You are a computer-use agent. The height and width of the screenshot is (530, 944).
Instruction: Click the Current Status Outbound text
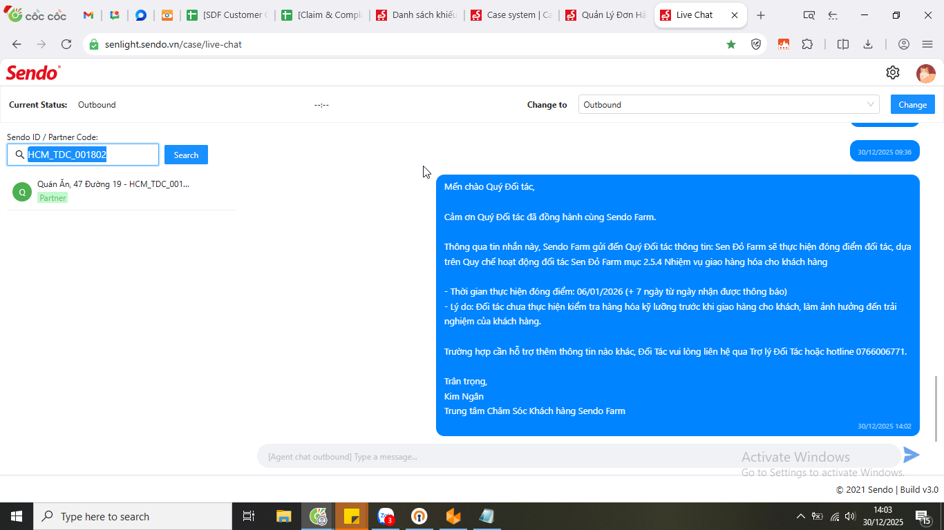point(97,105)
